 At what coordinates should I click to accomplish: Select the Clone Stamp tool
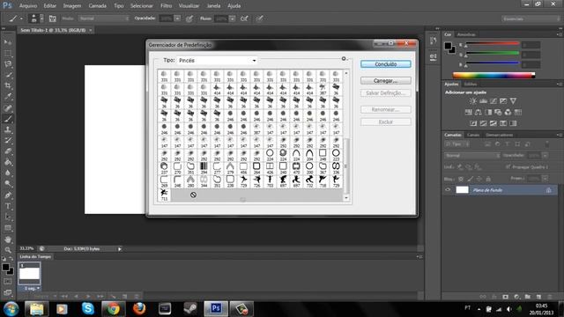(x=8, y=129)
